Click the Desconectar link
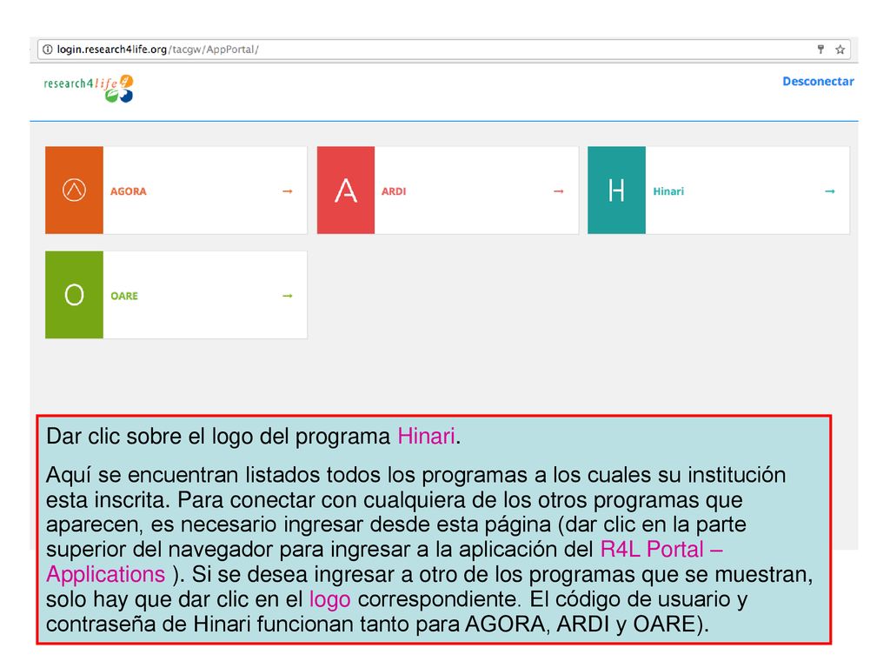890x668 pixels. tap(818, 81)
